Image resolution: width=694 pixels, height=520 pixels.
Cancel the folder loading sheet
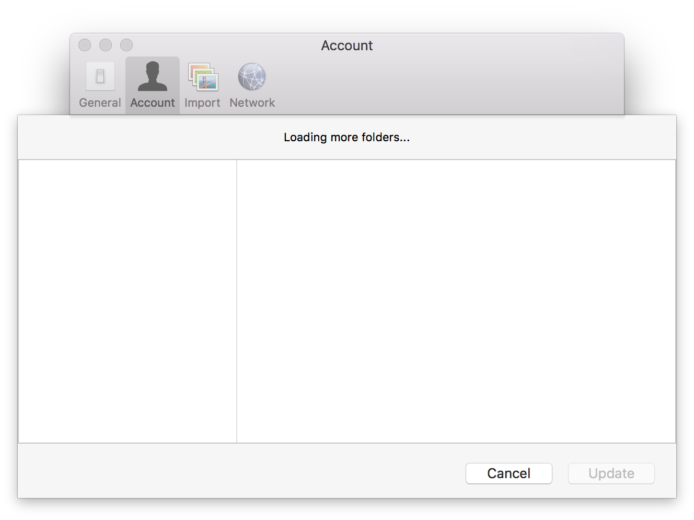pyautogui.click(x=508, y=473)
